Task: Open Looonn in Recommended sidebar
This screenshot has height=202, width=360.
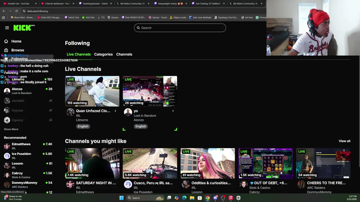Action: click(x=28, y=165)
